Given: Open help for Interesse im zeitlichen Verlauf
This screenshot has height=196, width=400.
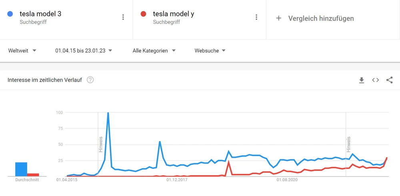Looking at the screenshot, I should coord(90,80).
